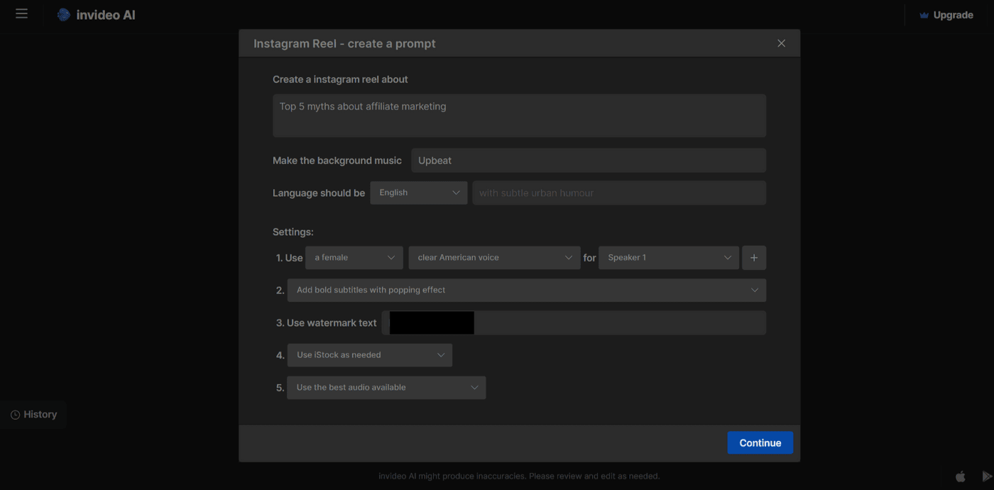Open the 'Use iStock as needed' dropdown
The height and width of the screenshot is (490, 994).
(370, 355)
